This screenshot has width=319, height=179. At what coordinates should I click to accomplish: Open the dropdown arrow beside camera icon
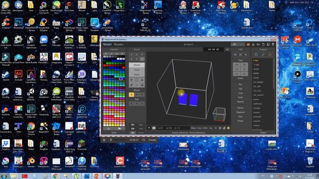[149, 128]
